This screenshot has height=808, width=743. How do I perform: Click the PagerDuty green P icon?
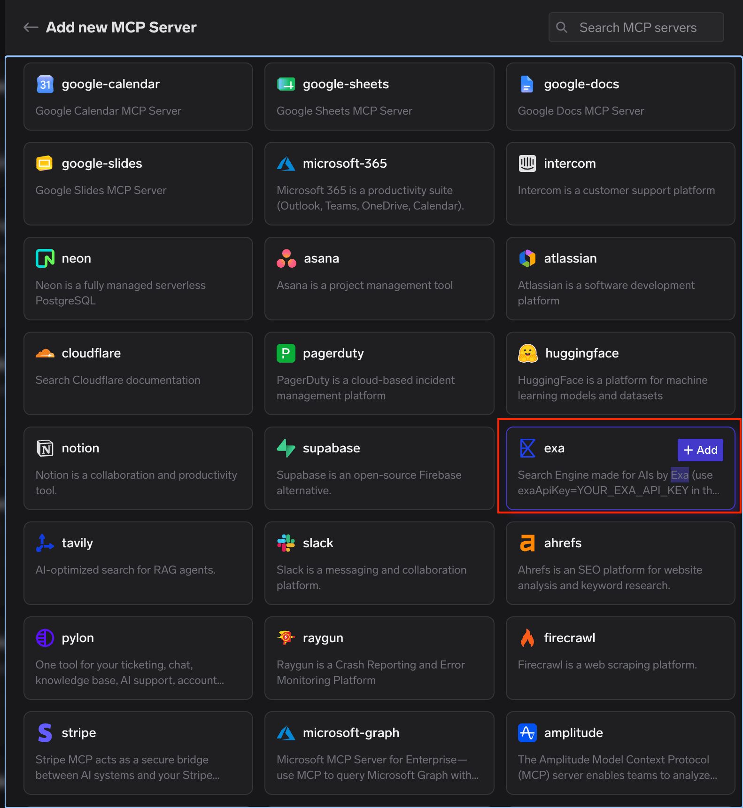(286, 353)
